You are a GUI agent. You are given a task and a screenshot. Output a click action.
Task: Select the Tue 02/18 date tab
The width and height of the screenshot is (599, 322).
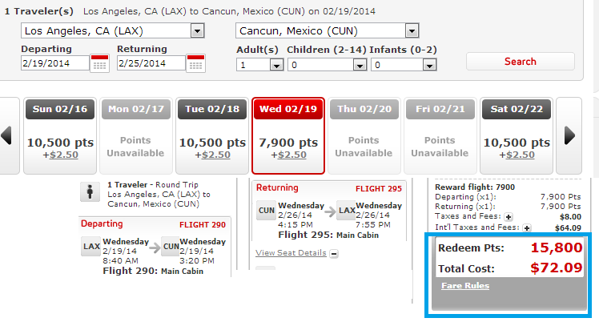212,135
